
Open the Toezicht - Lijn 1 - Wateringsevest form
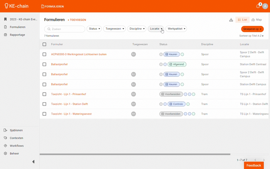71,114
